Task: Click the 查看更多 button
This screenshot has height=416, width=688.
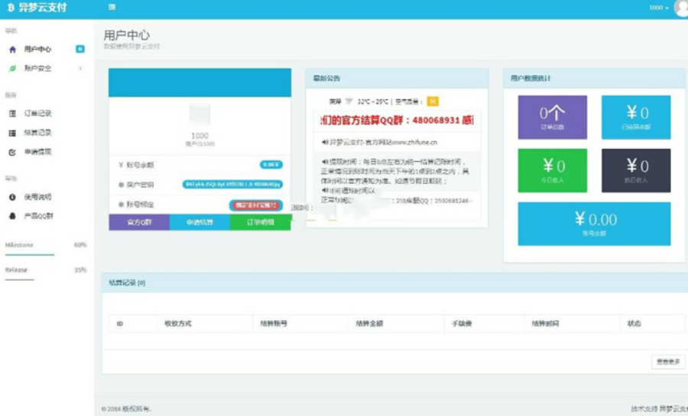Action: point(668,361)
